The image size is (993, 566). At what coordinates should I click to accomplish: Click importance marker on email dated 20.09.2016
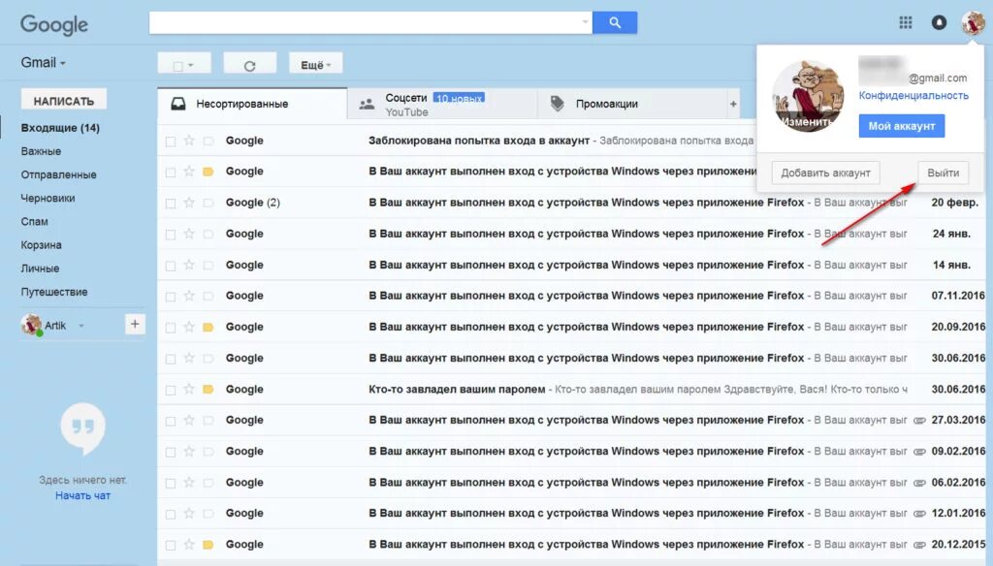point(208,328)
